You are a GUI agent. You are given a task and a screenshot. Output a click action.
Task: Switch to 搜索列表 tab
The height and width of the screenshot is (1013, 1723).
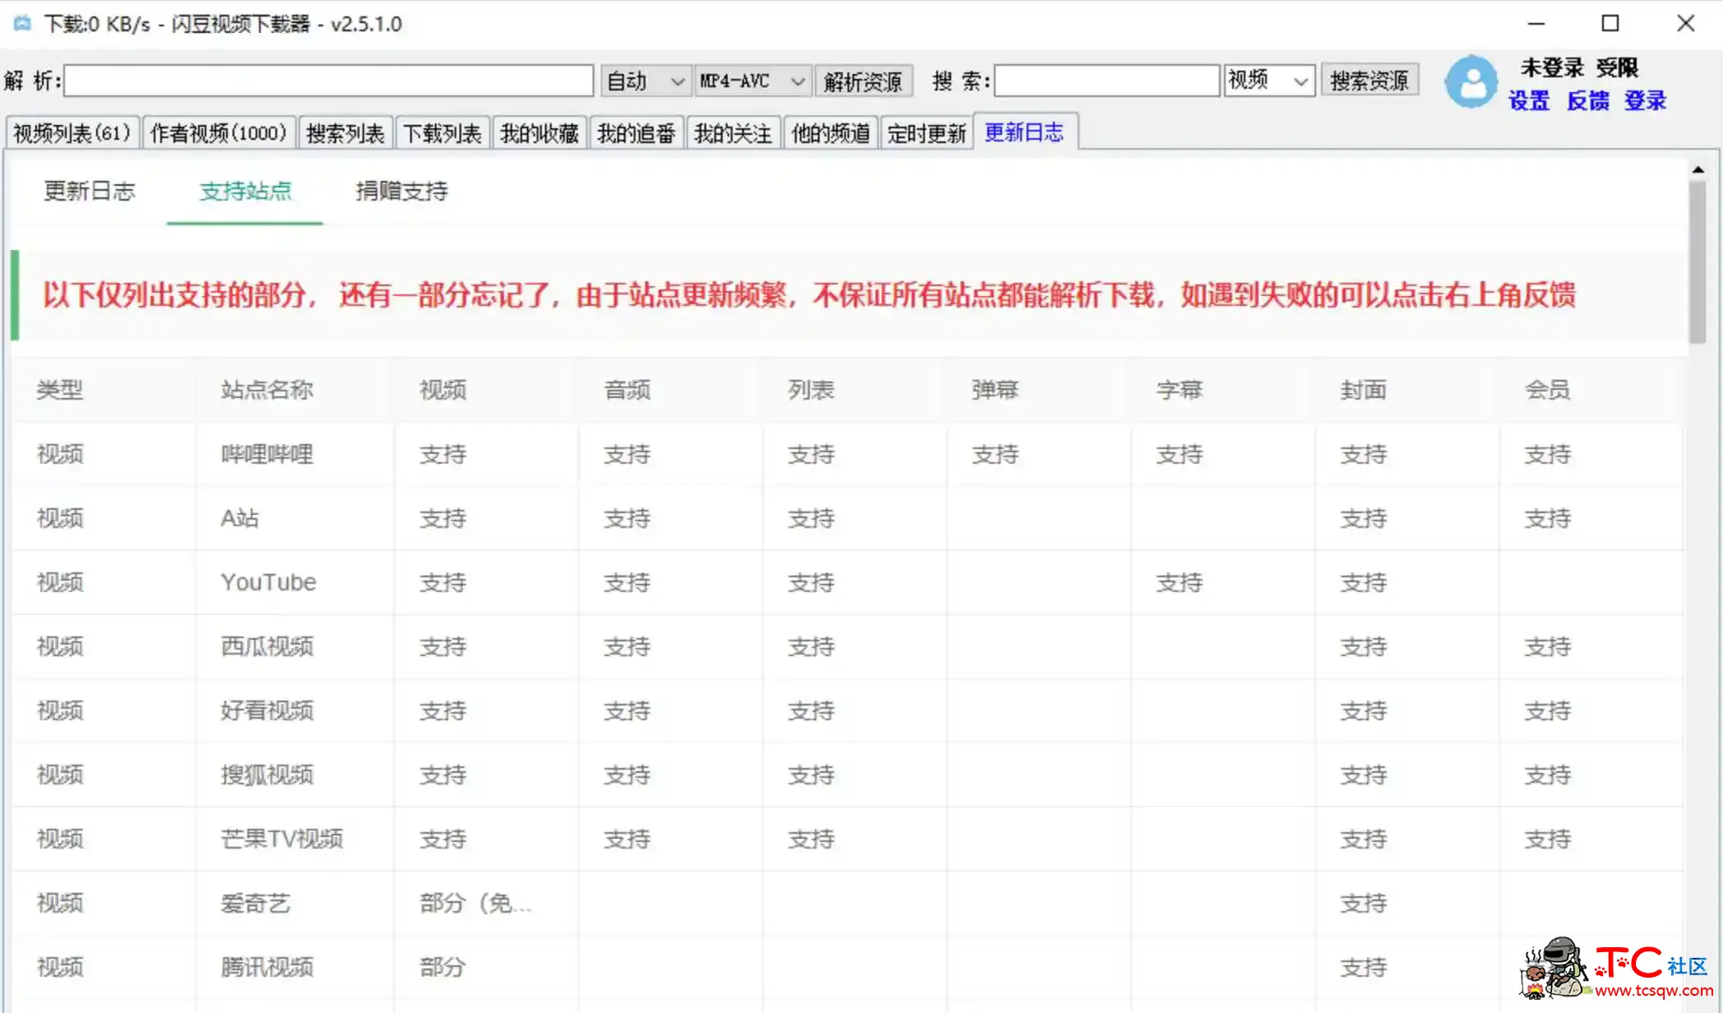(345, 132)
